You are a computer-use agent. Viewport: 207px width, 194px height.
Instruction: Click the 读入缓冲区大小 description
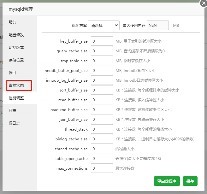[140, 100]
